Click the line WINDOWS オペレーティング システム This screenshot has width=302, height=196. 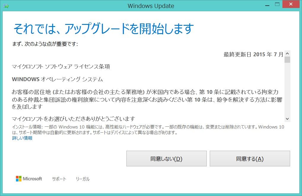point(57,79)
